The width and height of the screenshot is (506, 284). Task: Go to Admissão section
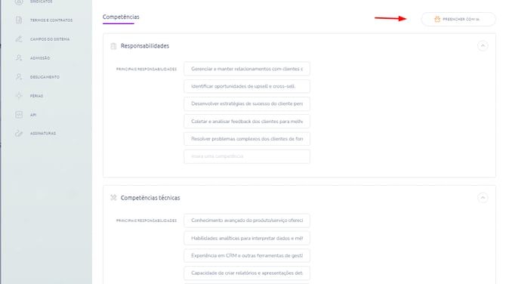[40, 58]
